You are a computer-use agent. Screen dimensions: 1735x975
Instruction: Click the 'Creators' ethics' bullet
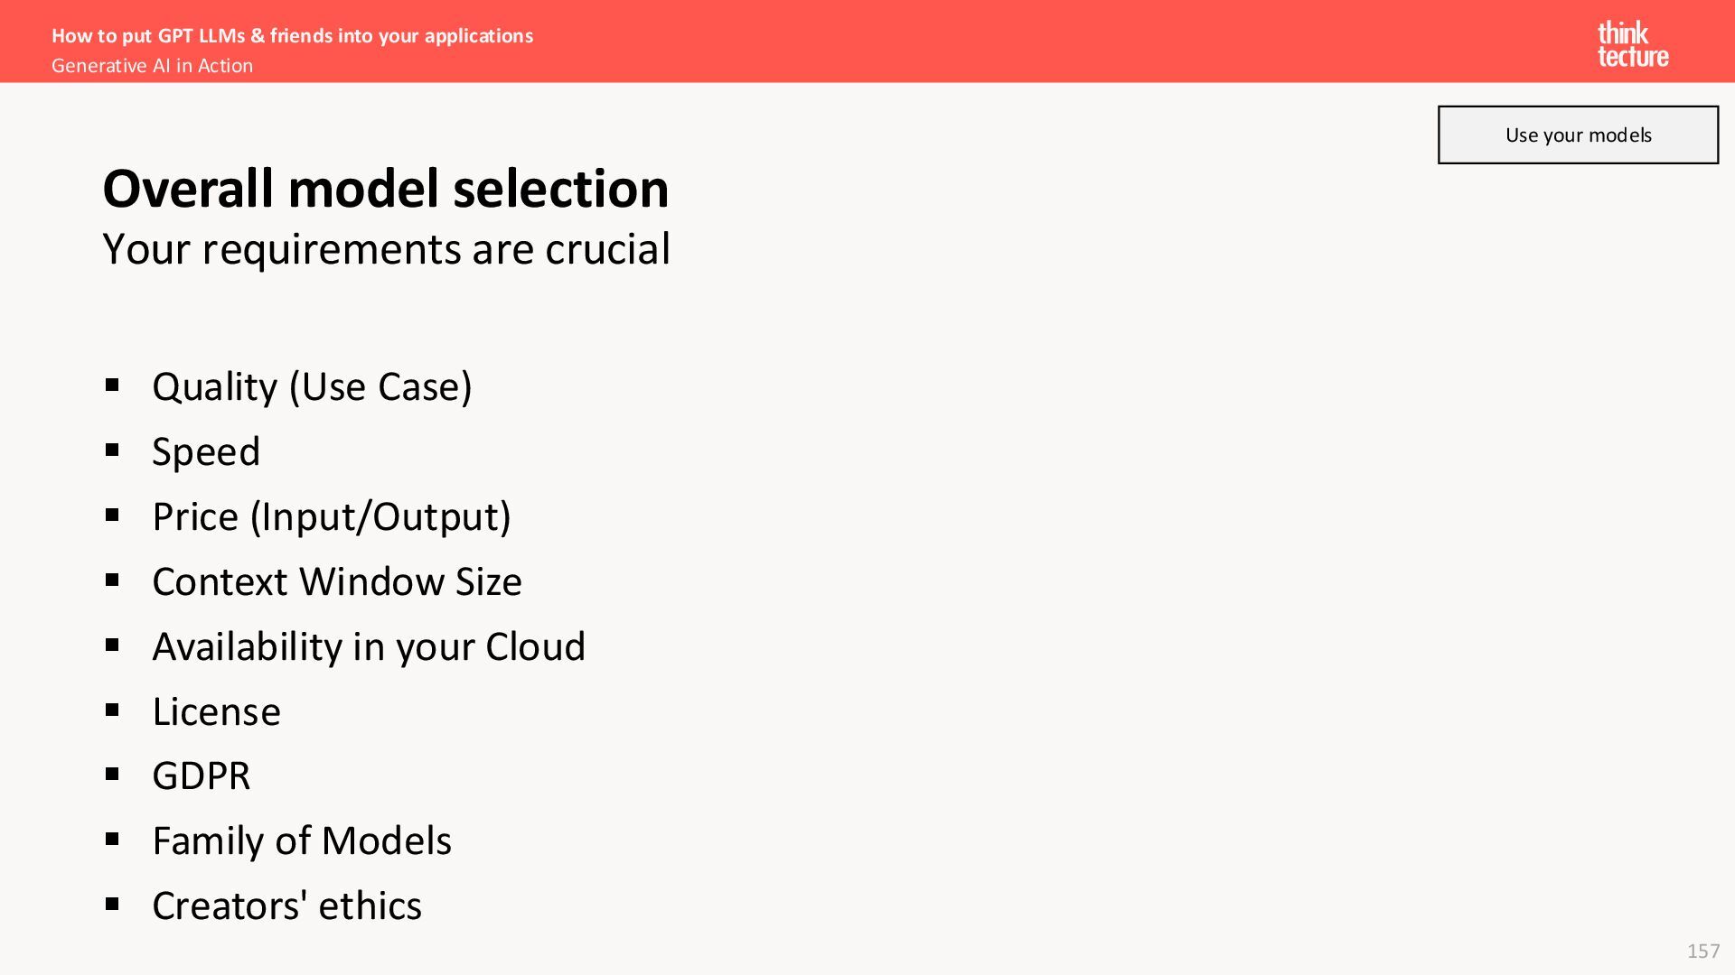click(286, 905)
